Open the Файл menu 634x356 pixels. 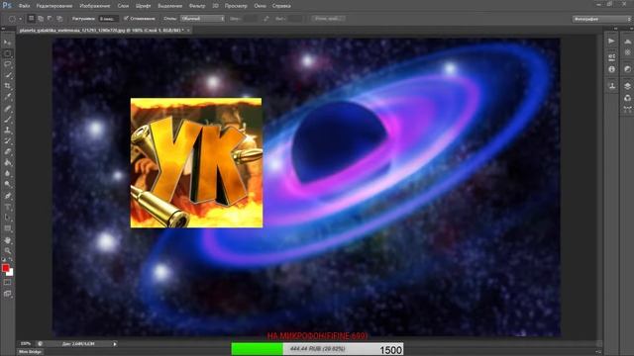[24, 6]
